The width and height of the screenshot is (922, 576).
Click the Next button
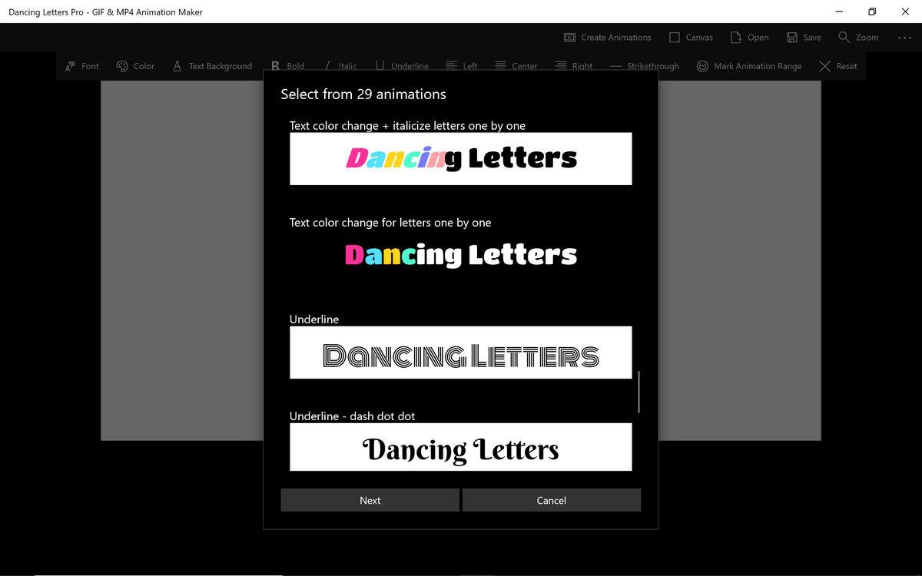(x=370, y=500)
